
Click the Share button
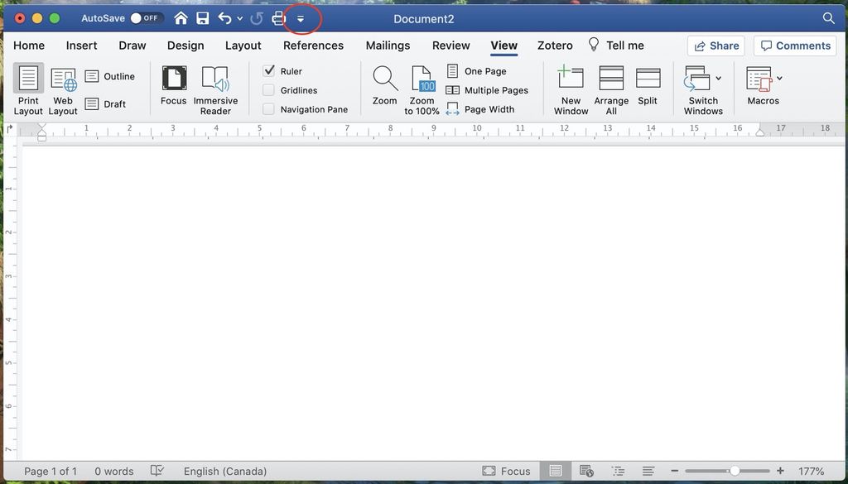(715, 46)
